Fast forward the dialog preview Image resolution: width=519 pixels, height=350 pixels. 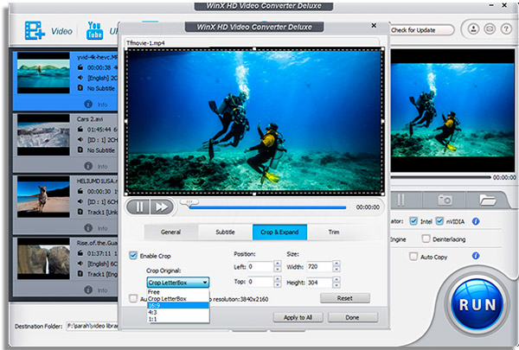pyautogui.click(x=162, y=207)
